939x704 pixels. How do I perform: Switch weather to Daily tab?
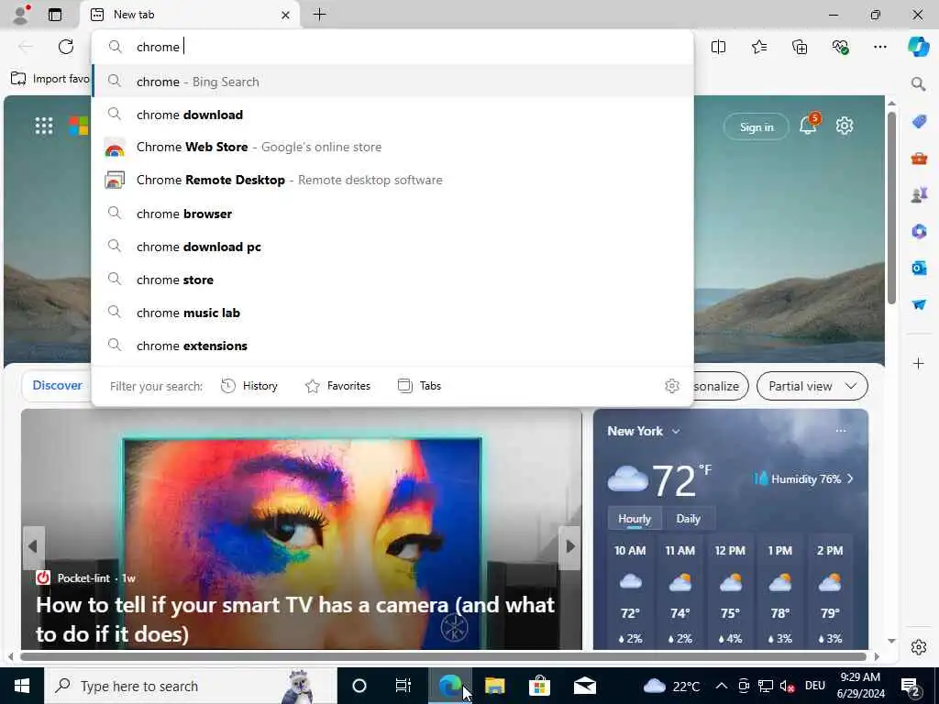(x=688, y=519)
